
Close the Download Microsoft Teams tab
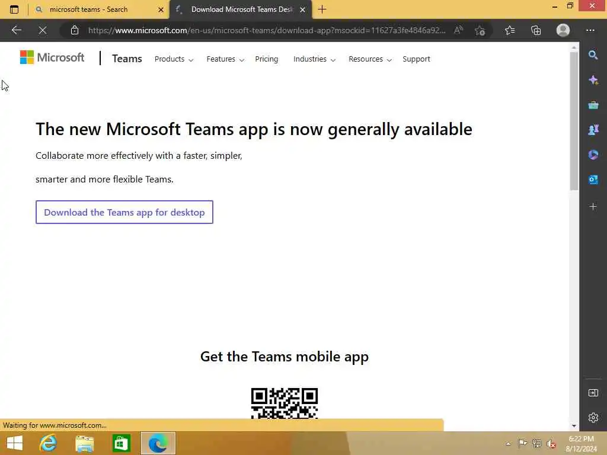pyautogui.click(x=303, y=9)
